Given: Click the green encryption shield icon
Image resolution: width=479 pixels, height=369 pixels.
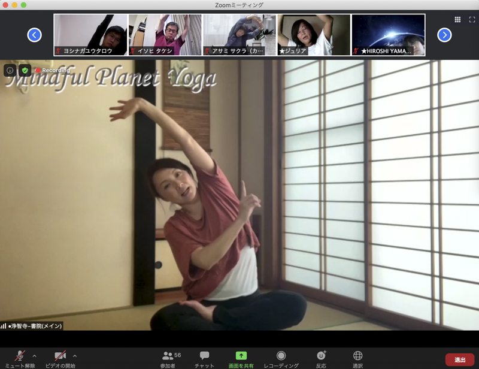Looking at the screenshot, I should pos(25,70).
